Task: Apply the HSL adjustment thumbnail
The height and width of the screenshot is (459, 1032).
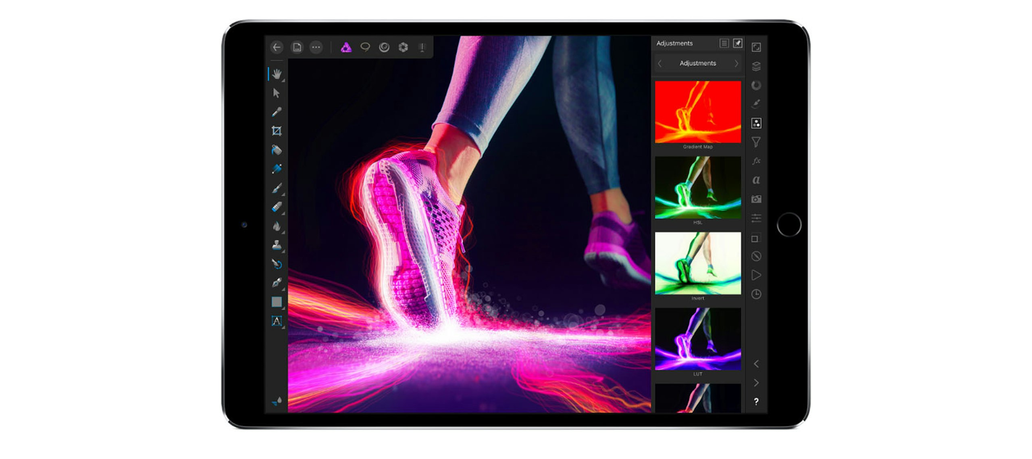Action: 698,188
